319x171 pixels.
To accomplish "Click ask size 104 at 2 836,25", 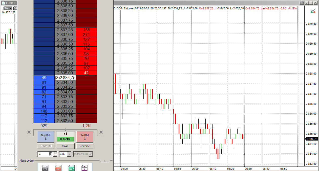I will click(87, 49).
